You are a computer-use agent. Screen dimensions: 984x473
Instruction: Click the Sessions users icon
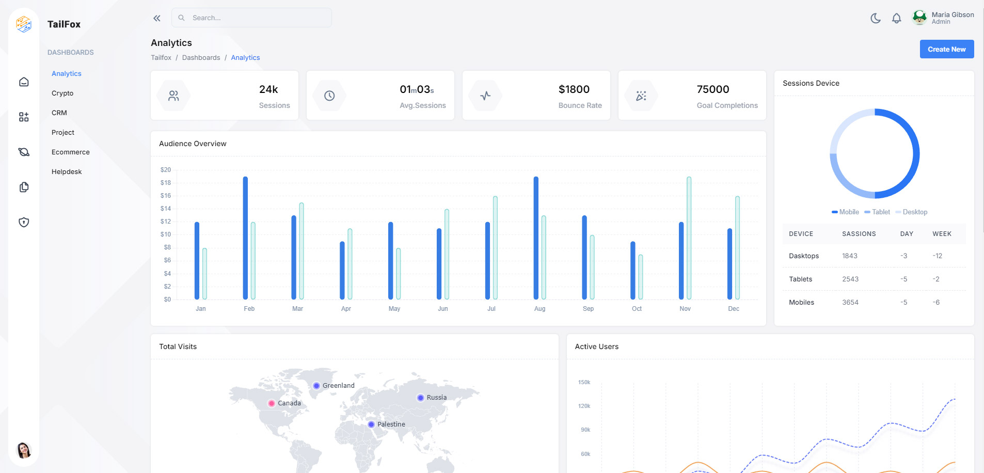coord(173,96)
